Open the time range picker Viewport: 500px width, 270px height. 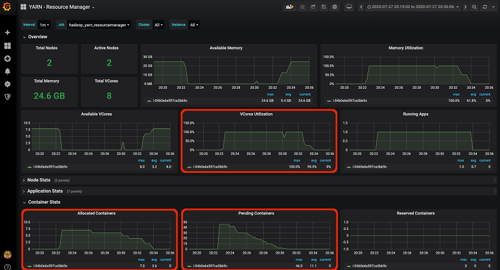413,7
